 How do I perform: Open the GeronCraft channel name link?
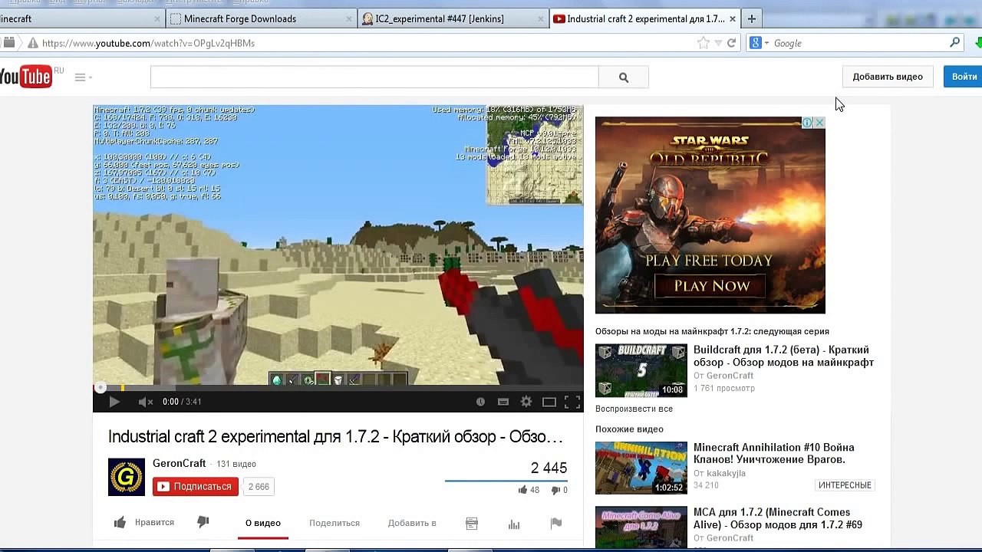[x=180, y=464]
